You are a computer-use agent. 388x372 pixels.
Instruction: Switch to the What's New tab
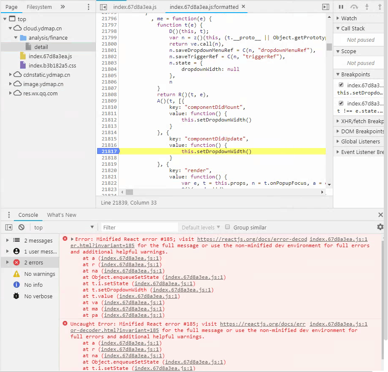[x=61, y=215]
